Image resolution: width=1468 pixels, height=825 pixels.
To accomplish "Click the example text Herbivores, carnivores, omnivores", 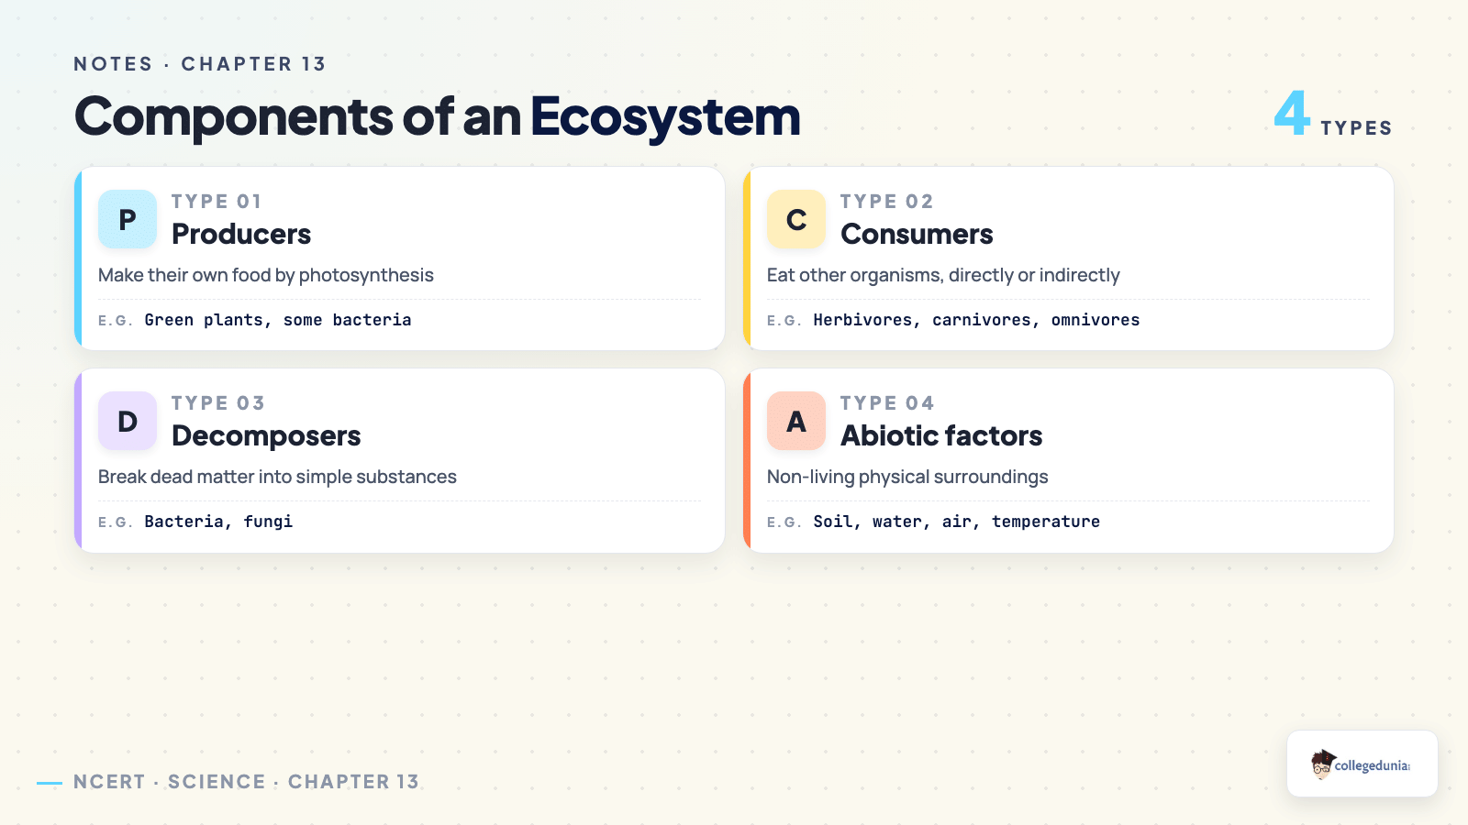I will tap(976, 320).
